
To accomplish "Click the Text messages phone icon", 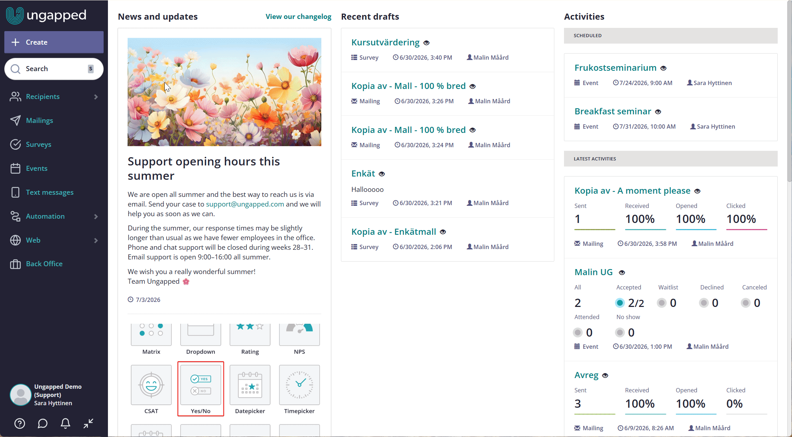I will pyautogui.click(x=15, y=192).
